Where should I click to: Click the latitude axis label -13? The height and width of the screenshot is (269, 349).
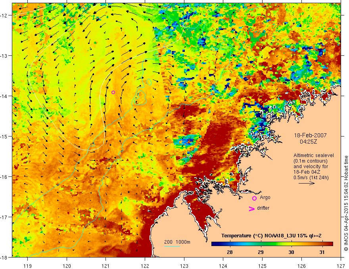coord(4,56)
